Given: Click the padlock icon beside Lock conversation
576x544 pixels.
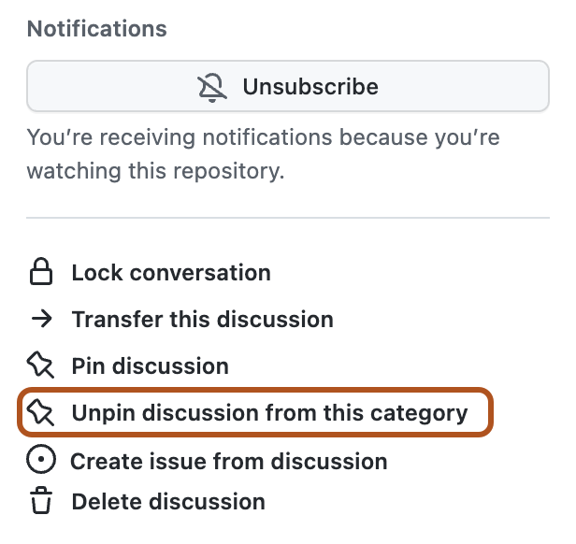Looking at the screenshot, I should (x=41, y=273).
